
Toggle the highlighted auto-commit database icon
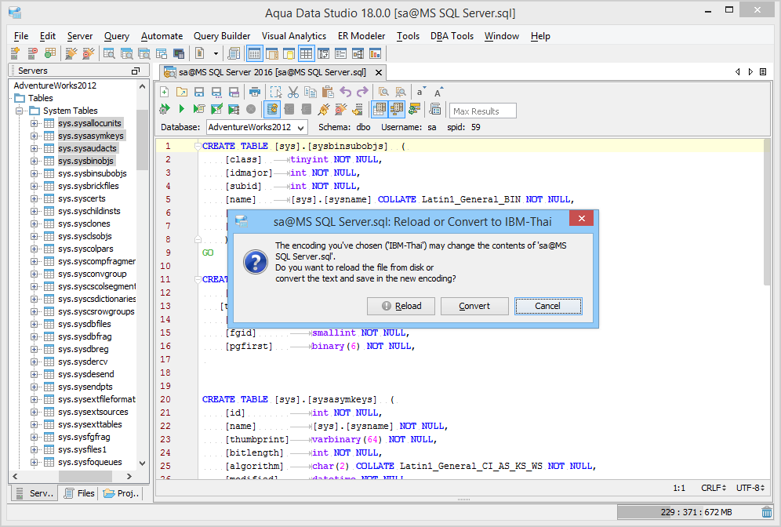pos(272,109)
